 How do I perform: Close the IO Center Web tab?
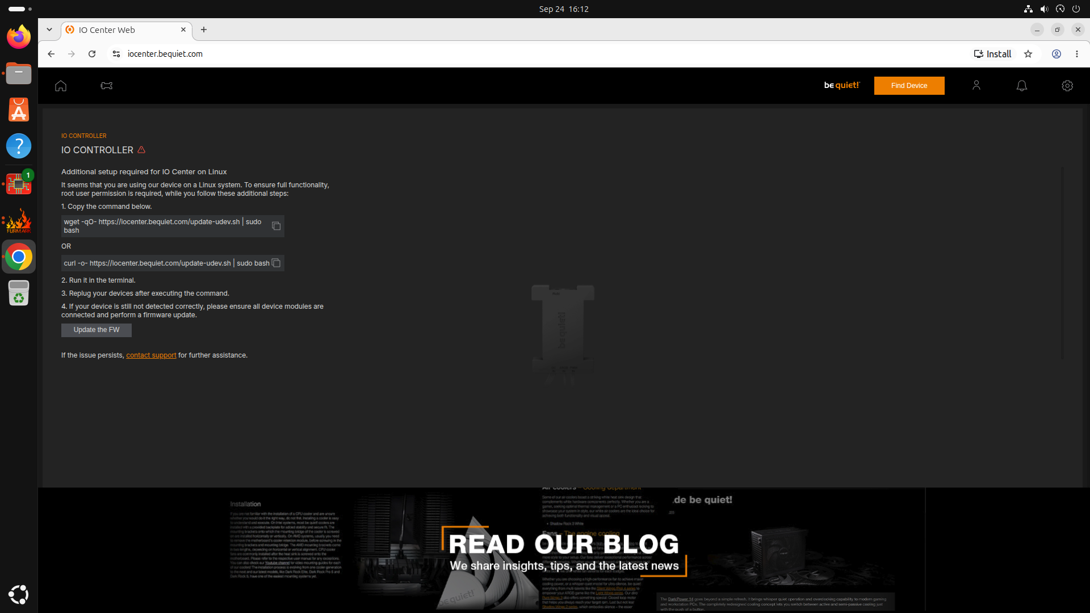click(183, 30)
